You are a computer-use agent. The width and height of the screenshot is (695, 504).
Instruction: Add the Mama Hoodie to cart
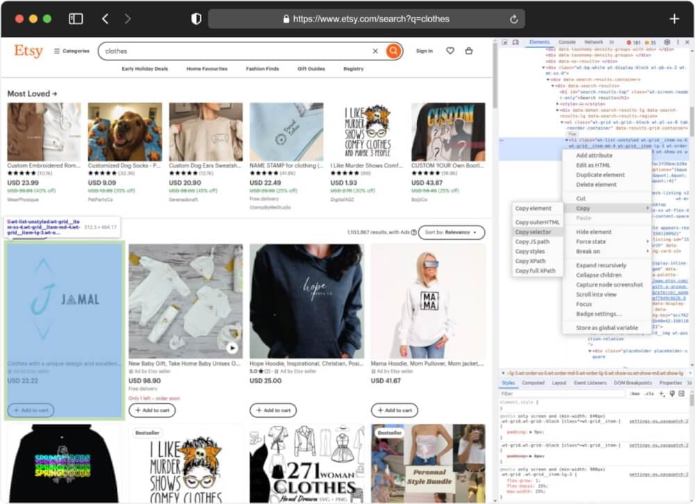(x=394, y=410)
